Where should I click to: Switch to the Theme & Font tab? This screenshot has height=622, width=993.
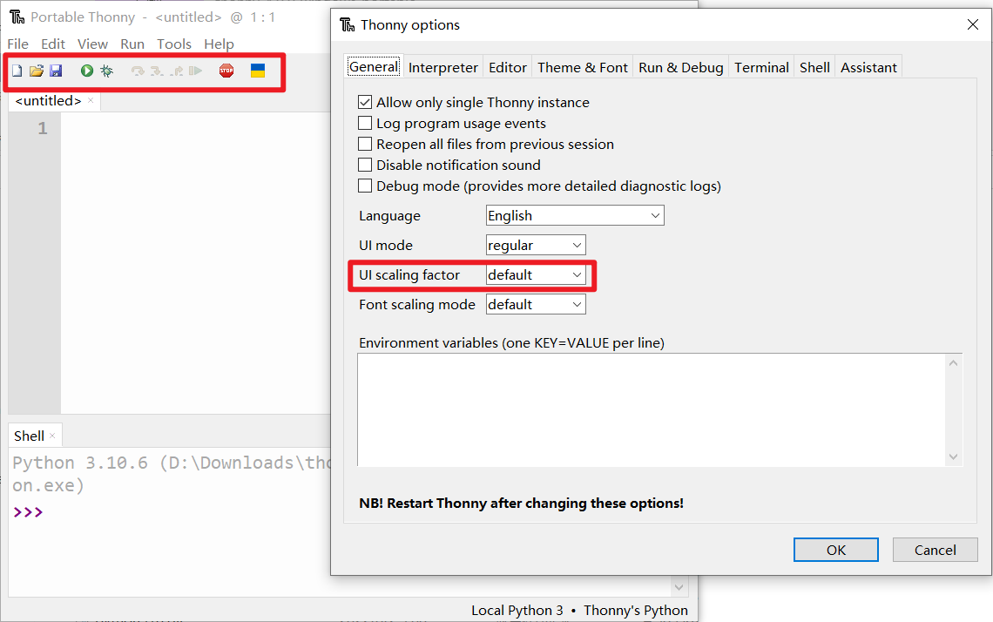point(582,66)
